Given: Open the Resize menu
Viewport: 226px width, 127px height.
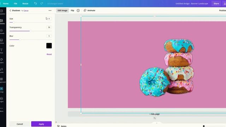Looking at the screenshot, I should (x=25, y=4).
